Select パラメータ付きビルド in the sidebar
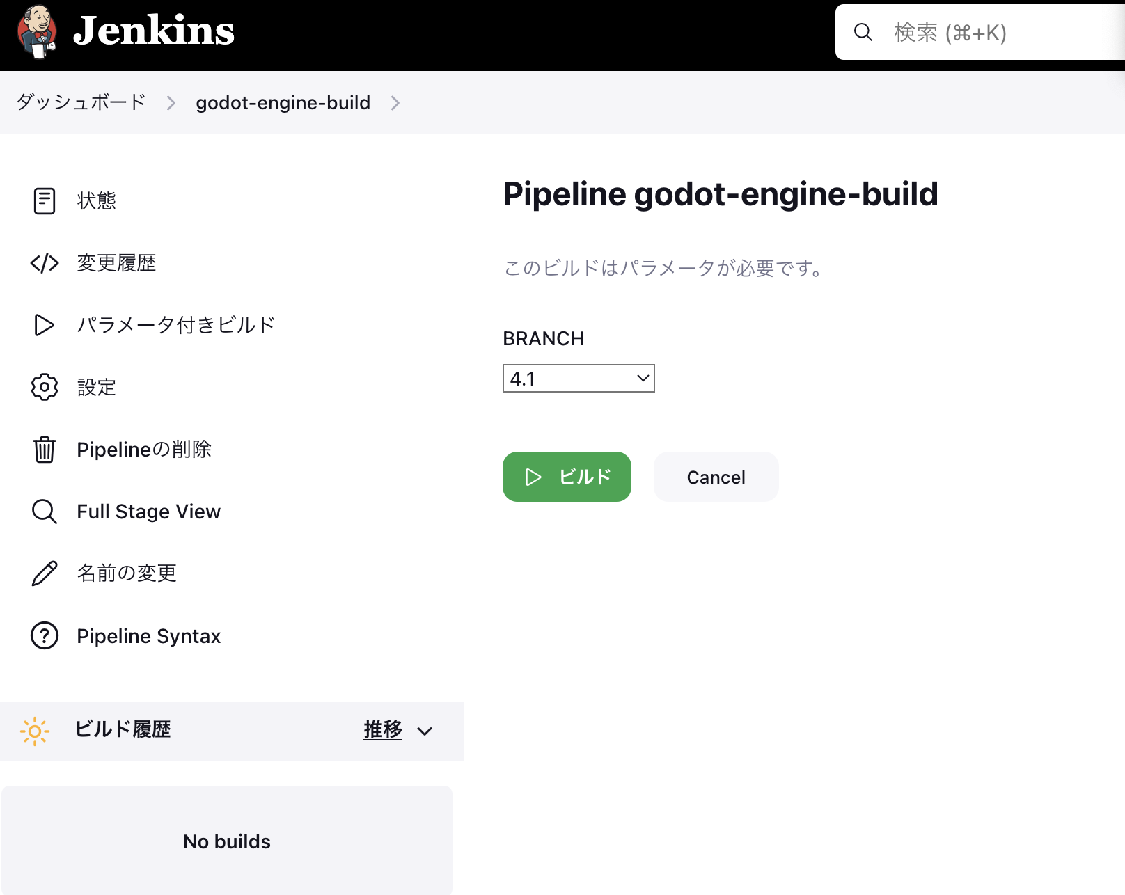The image size is (1125, 895). [x=176, y=325]
